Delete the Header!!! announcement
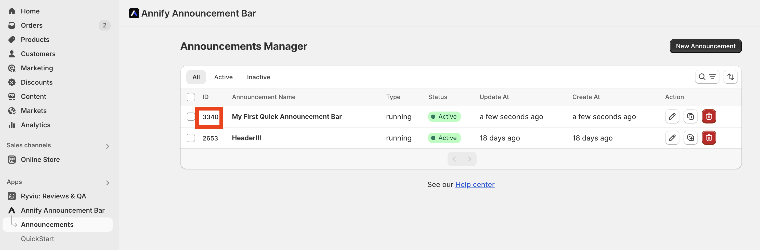 point(709,138)
